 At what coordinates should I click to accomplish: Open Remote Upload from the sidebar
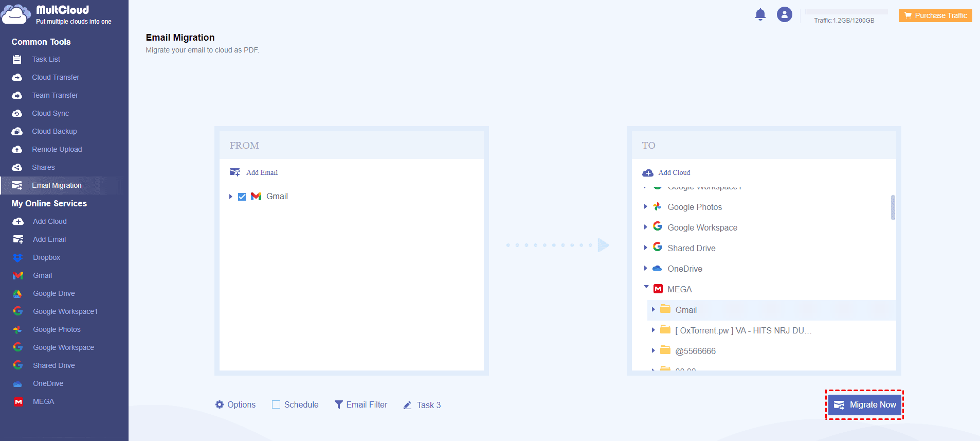[57, 149]
